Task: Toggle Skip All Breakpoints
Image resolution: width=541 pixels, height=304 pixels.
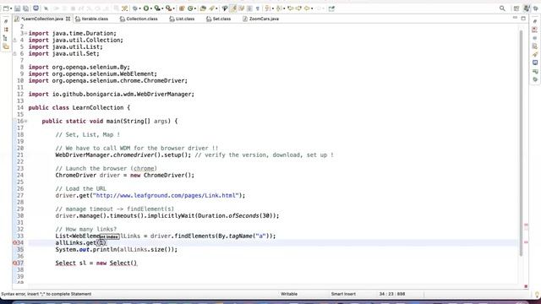Action: pos(46,8)
